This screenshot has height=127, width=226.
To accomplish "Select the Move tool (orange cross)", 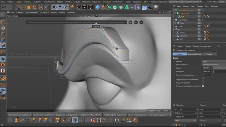I will click(23, 7).
